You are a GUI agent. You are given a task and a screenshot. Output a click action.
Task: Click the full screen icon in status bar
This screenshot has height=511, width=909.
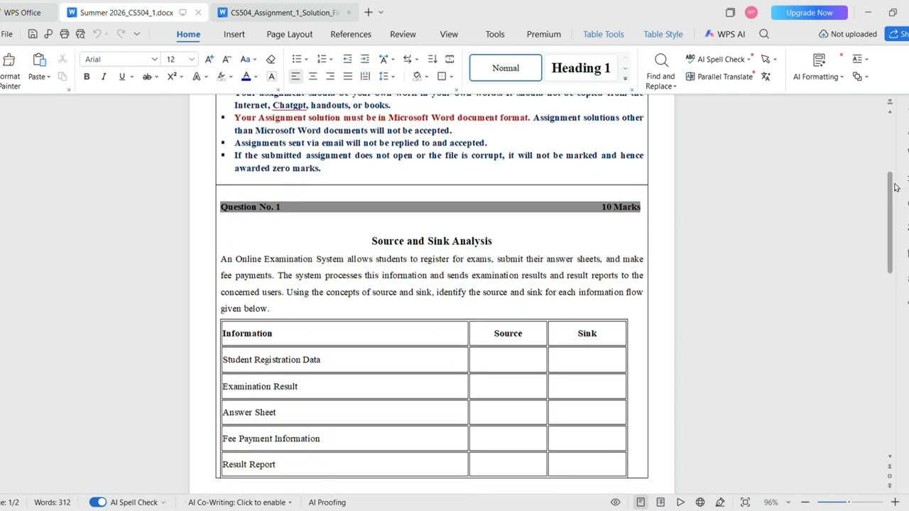pyautogui.click(x=745, y=502)
